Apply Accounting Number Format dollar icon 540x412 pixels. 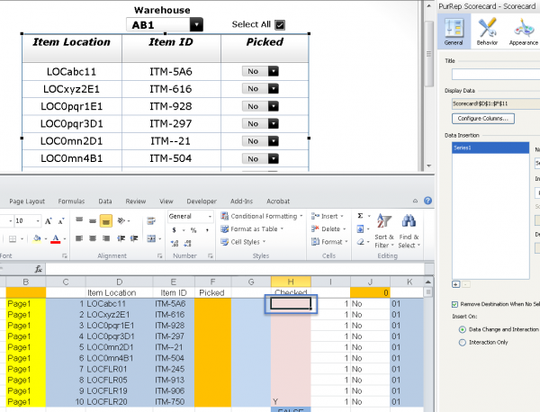(175, 230)
